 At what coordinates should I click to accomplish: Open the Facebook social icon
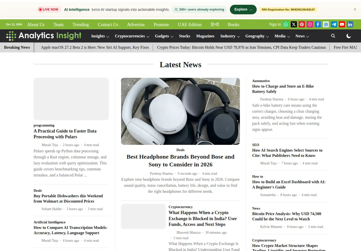point(318,24)
